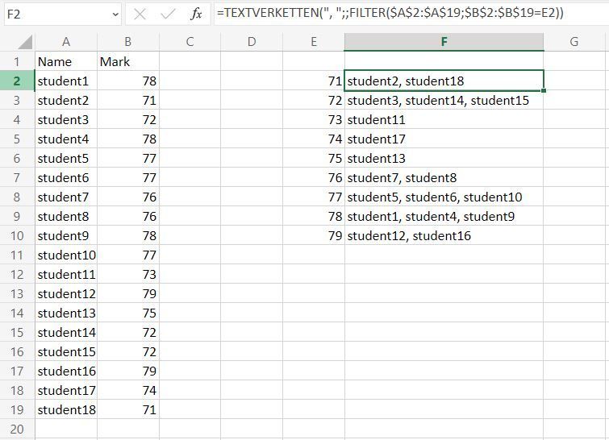Select cell A8 containing student7
The width and height of the screenshot is (609, 440).
click(x=66, y=197)
